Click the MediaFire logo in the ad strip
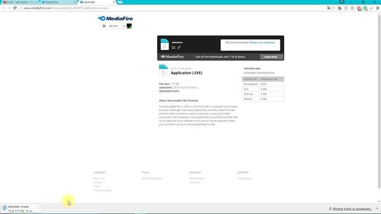The height and width of the screenshot is (214, 381). click(172, 56)
